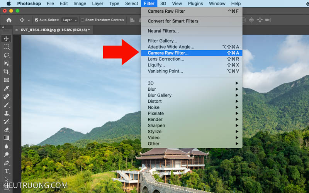Open the Photoshop application menu

[x=29, y=3]
